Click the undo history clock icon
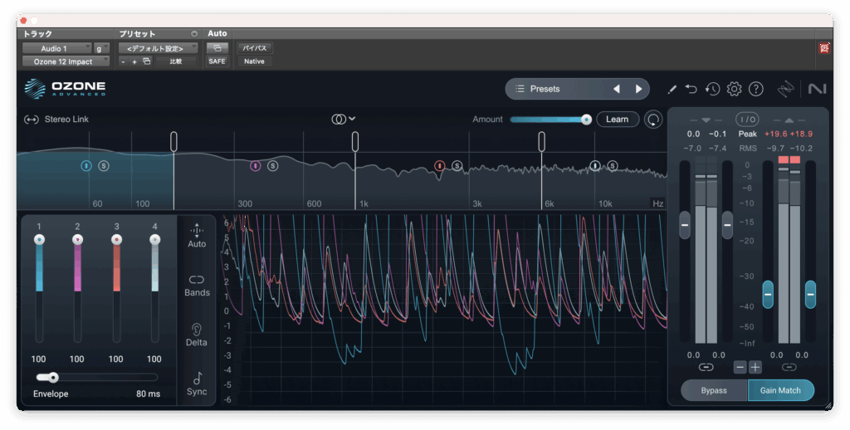Image resolution: width=850 pixels, height=430 pixels. click(x=712, y=89)
